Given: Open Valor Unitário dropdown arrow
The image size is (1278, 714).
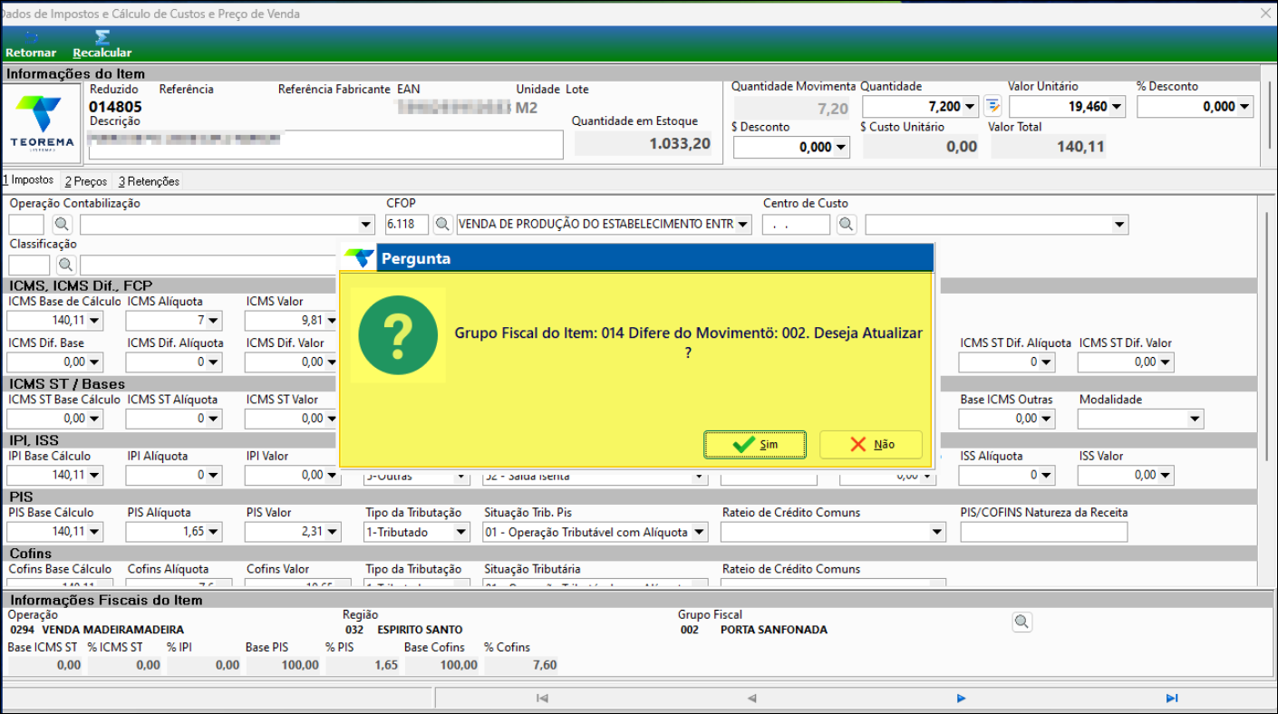Looking at the screenshot, I should tap(1117, 107).
